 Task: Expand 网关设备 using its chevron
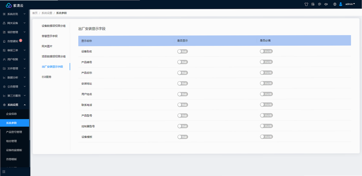click(24, 23)
